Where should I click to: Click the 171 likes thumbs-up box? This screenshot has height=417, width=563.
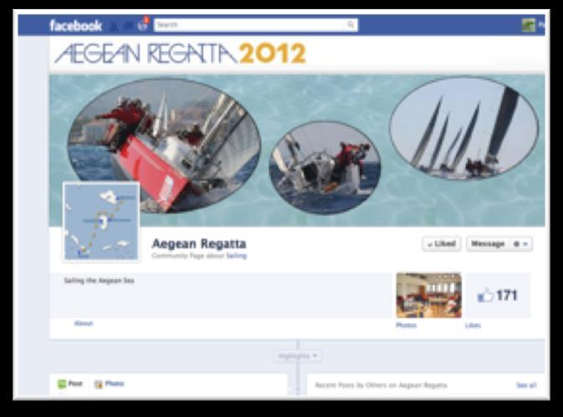[x=497, y=295]
